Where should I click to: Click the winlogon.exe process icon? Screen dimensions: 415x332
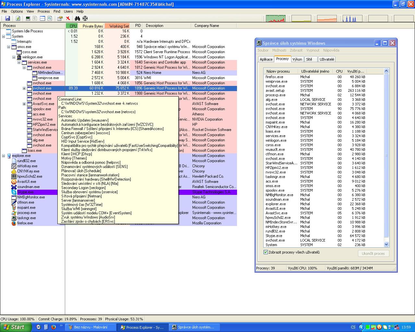point(19,57)
